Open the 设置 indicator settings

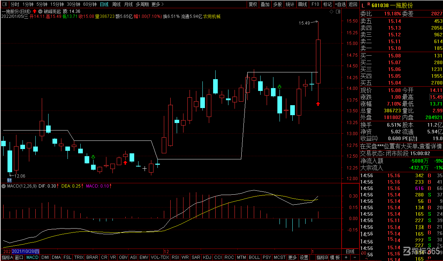click(304, 257)
